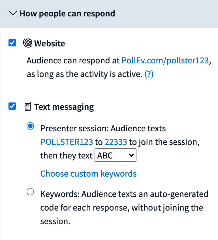Click the Text messaging label
The width and height of the screenshot is (218, 240).
pyautogui.click(x=64, y=107)
